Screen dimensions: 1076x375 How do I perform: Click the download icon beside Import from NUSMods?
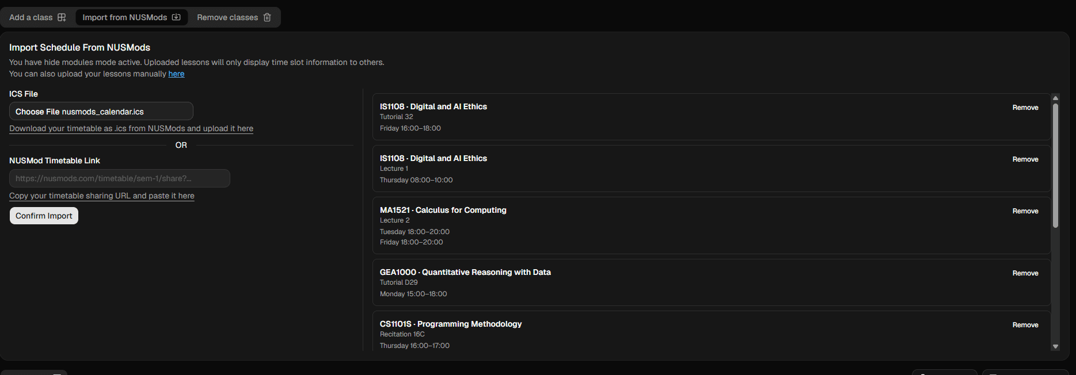176,17
